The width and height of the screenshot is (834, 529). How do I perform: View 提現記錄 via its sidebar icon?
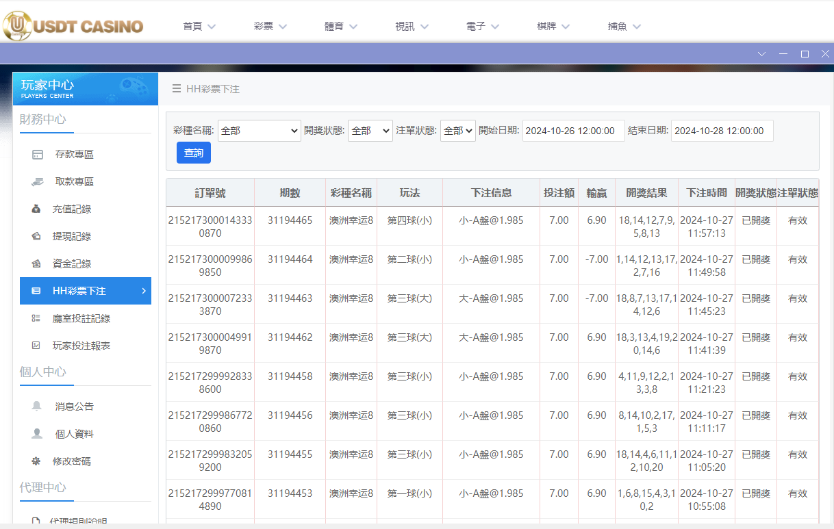point(36,236)
